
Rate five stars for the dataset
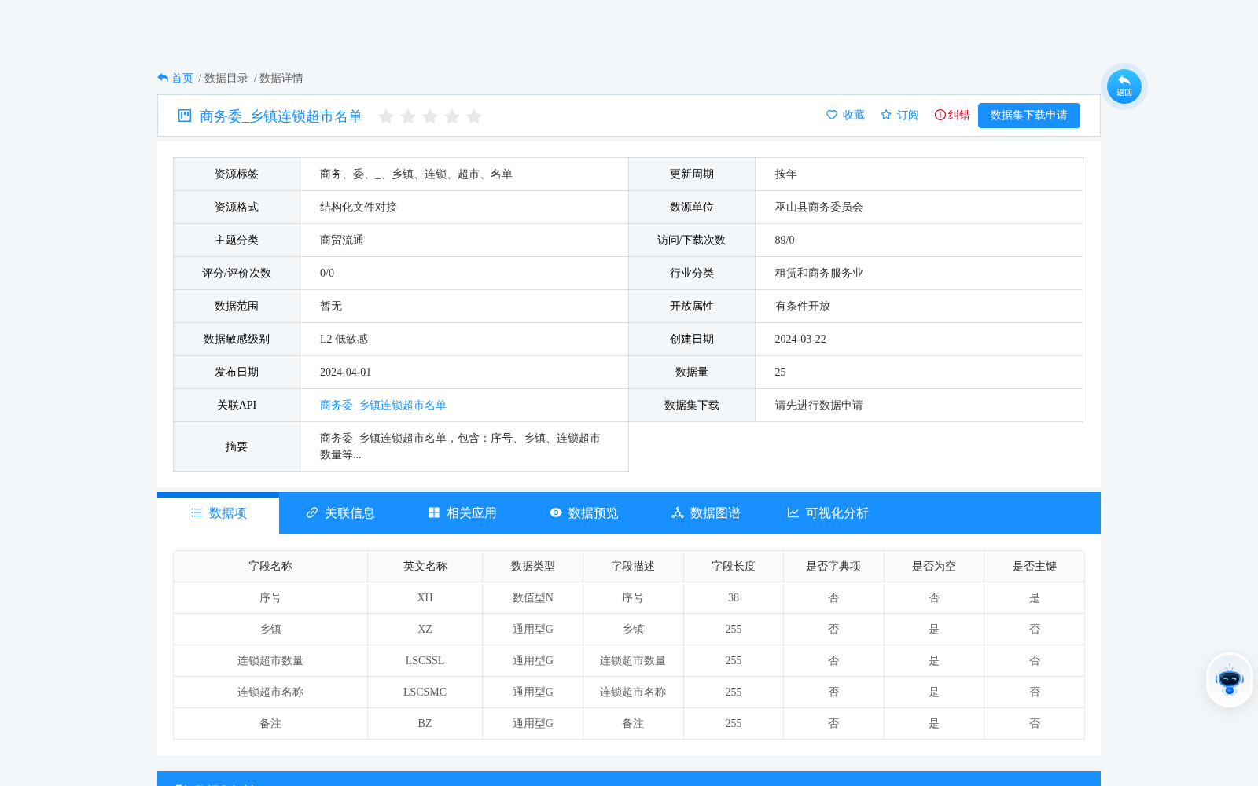pos(474,116)
